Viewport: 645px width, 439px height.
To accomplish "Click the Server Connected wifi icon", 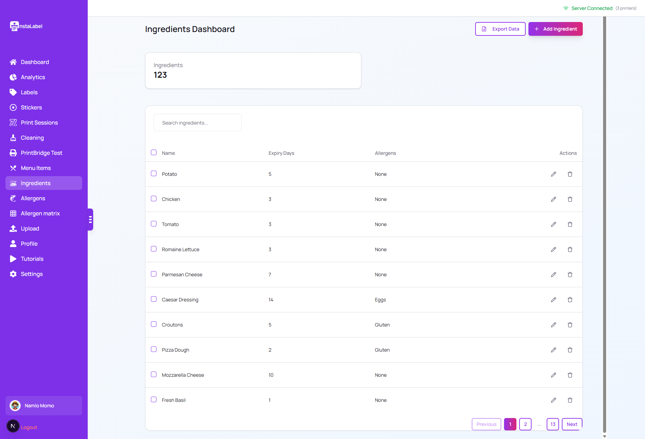I will pyautogui.click(x=566, y=8).
